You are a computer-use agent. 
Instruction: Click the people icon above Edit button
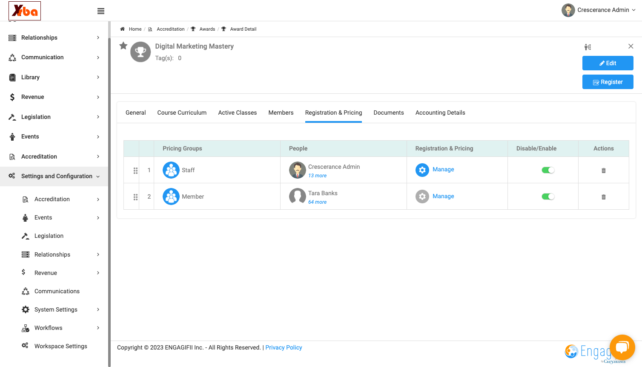(588, 47)
